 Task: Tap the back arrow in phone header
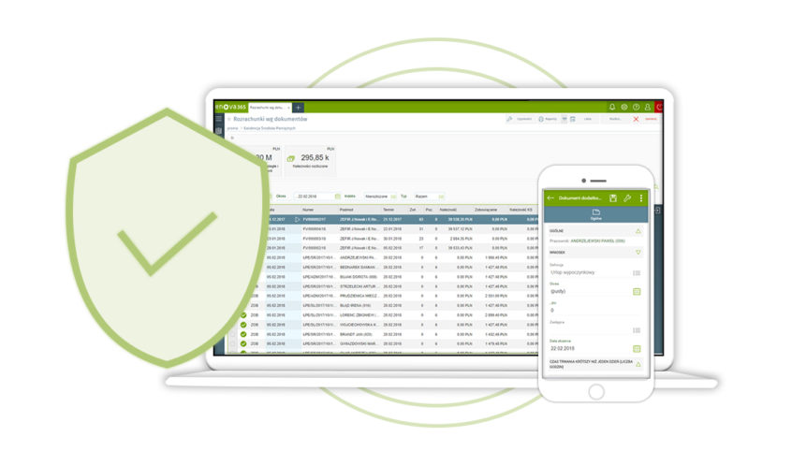click(550, 198)
